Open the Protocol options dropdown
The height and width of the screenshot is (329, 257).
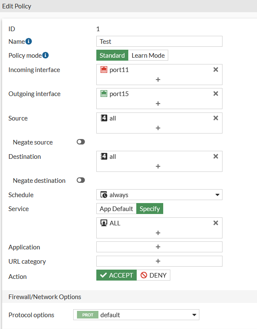194,315
